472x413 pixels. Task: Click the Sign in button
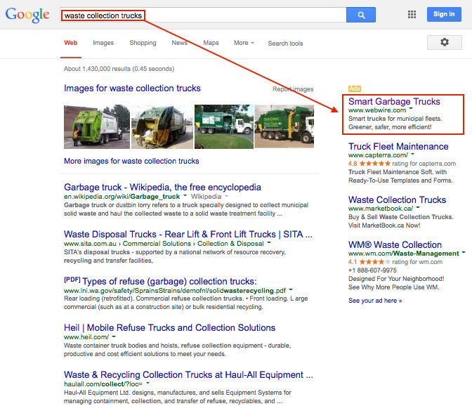(x=444, y=14)
